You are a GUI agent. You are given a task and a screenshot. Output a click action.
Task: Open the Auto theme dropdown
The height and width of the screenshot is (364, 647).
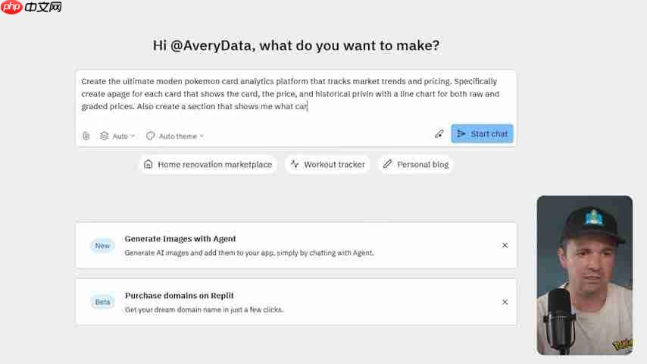click(x=175, y=136)
